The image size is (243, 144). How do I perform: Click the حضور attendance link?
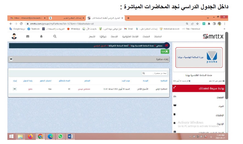[30, 89]
